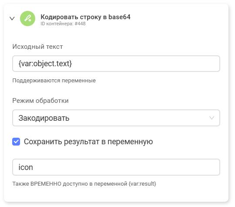The width and height of the screenshot is (235, 207).
Task: Click the green pen block icon
Action: point(27,18)
